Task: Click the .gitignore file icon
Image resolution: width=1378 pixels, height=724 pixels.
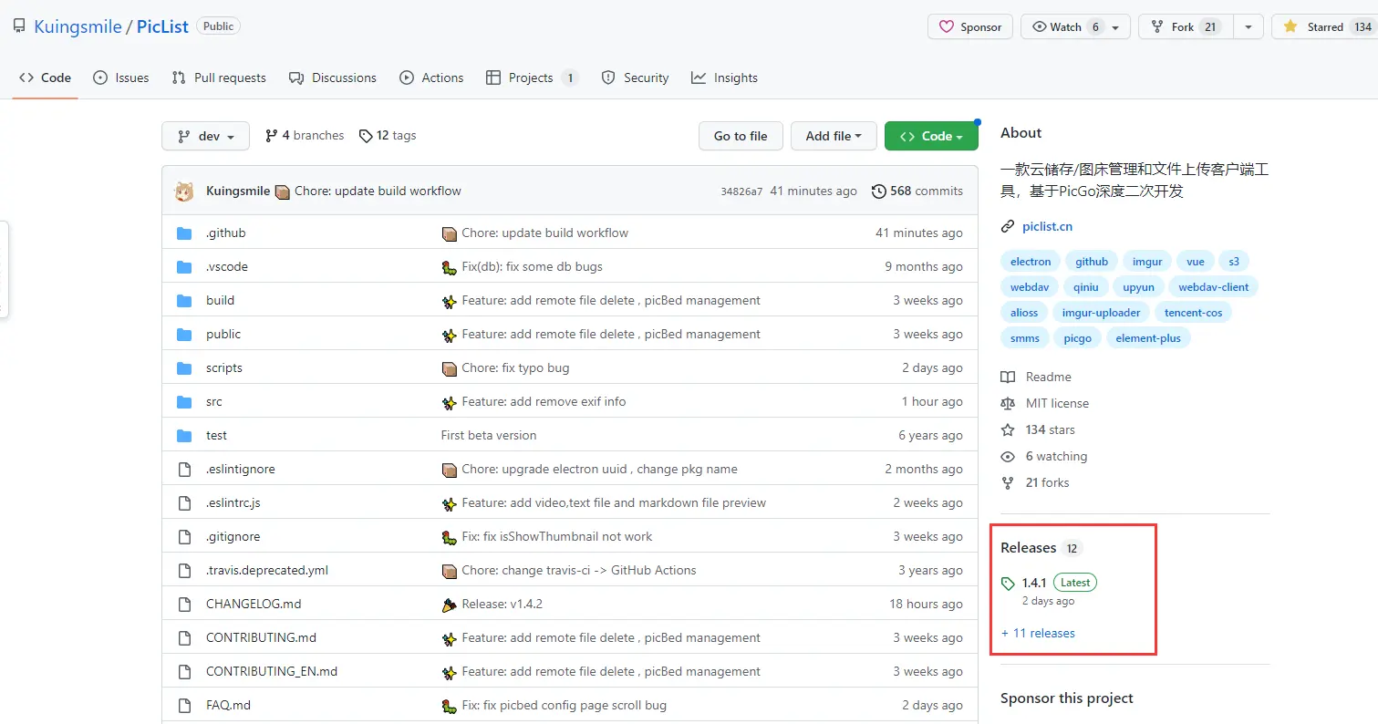Action: pyautogui.click(x=184, y=536)
